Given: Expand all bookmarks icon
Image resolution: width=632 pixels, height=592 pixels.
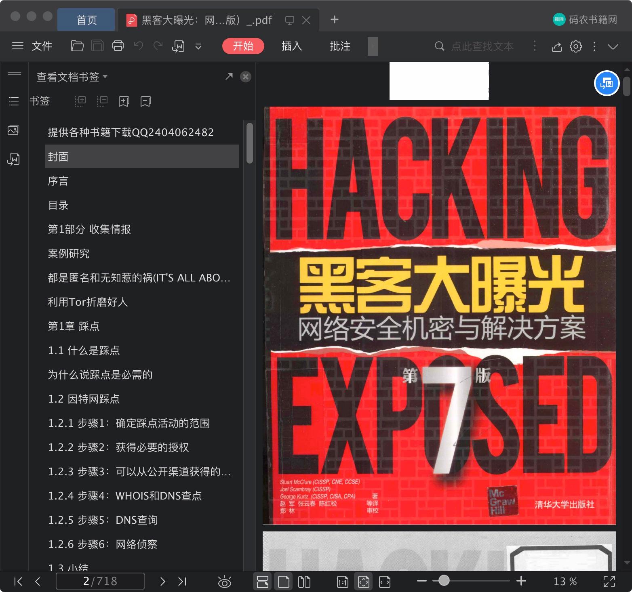Looking at the screenshot, I should 80,101.
